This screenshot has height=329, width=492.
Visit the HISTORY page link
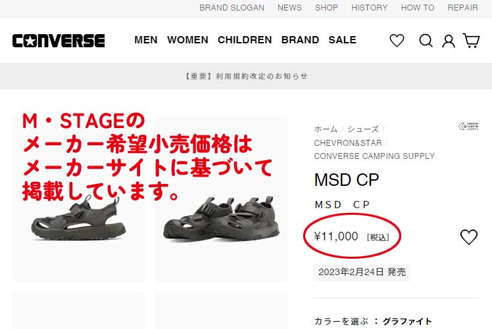(x=370, y=8)
